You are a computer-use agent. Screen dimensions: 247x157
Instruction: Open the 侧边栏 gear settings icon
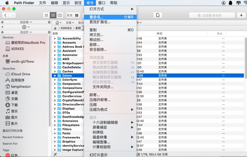pyautogui.click(x=2, y=32)
